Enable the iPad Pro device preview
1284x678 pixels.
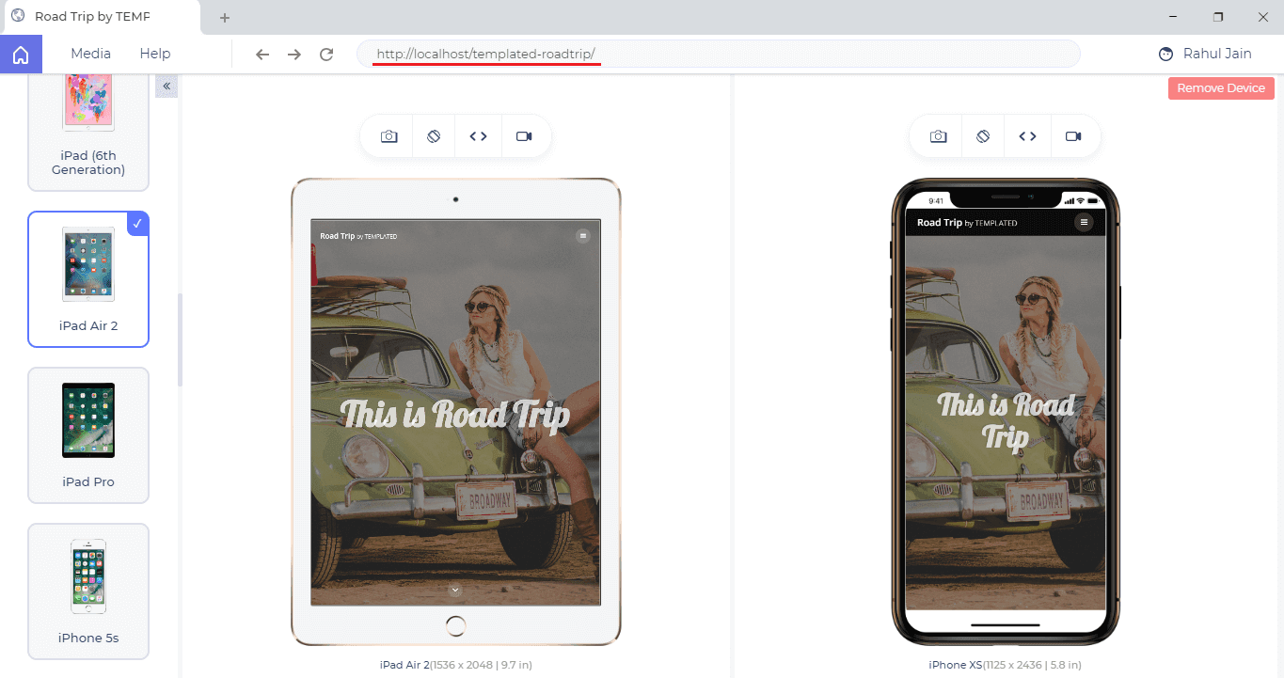click(87, 435)
